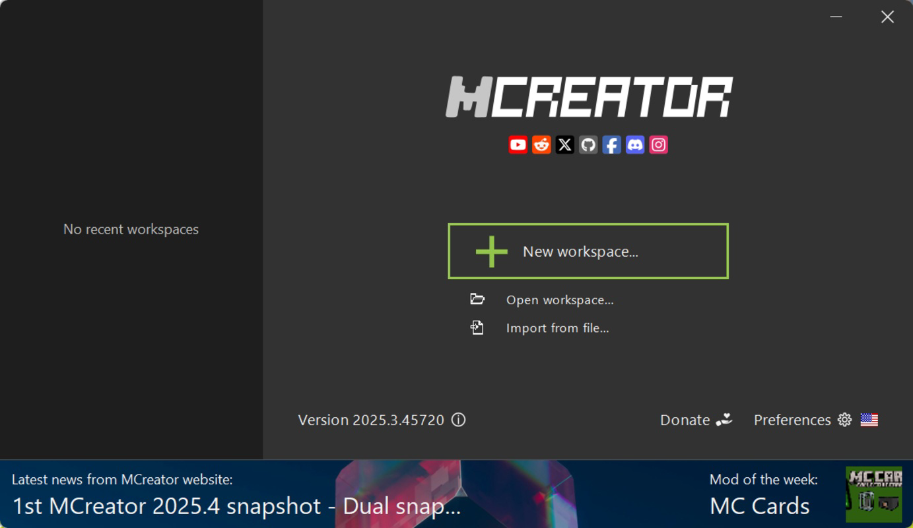Click the open folder icon
The width and height of the screenshot is (913, 528).
[477, 300]
